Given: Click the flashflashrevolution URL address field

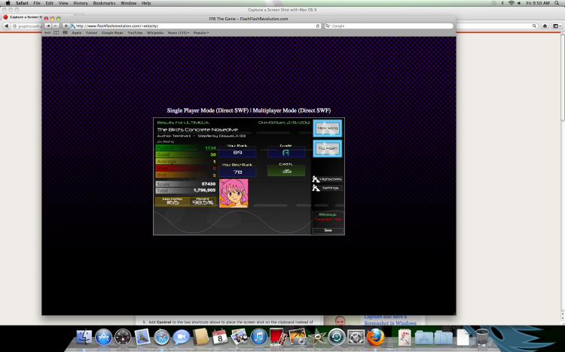Looking at the screenshot, I should (195, 26).
